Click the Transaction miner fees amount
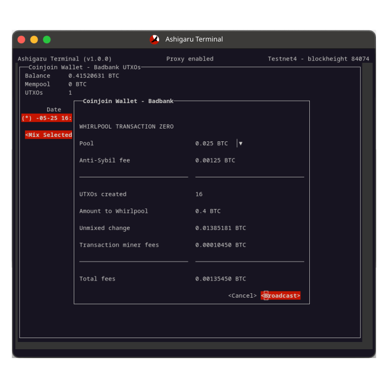The height and width of the screenshot is (388, 388). pos(220,245)
